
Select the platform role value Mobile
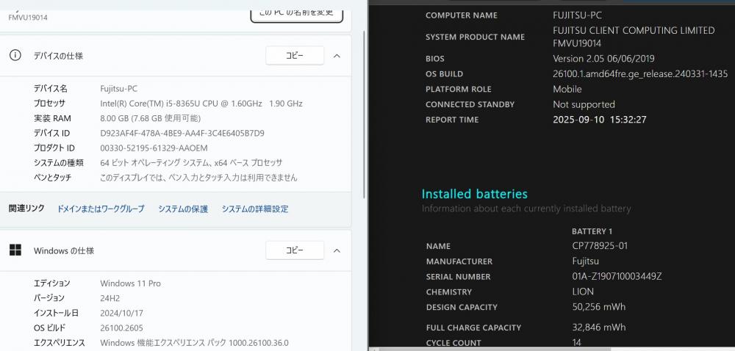tap(567, 90)
